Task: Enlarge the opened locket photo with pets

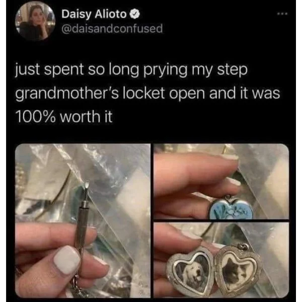Action: click(x=221, y=260)
